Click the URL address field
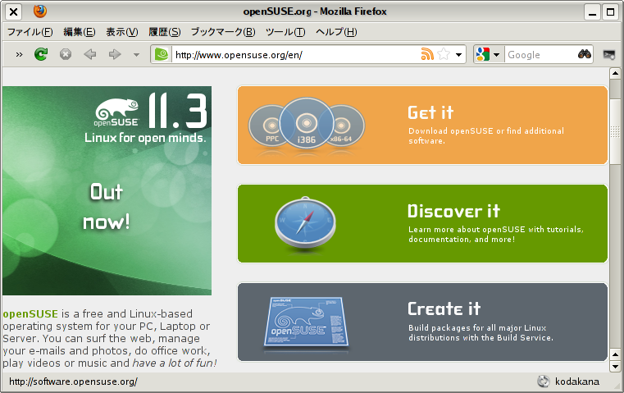 pyautogui.click(x=297, y=54)
